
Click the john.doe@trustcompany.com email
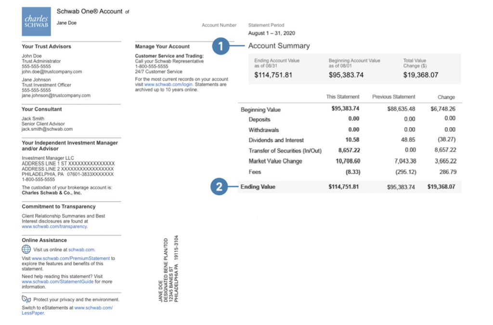point(52,72)
